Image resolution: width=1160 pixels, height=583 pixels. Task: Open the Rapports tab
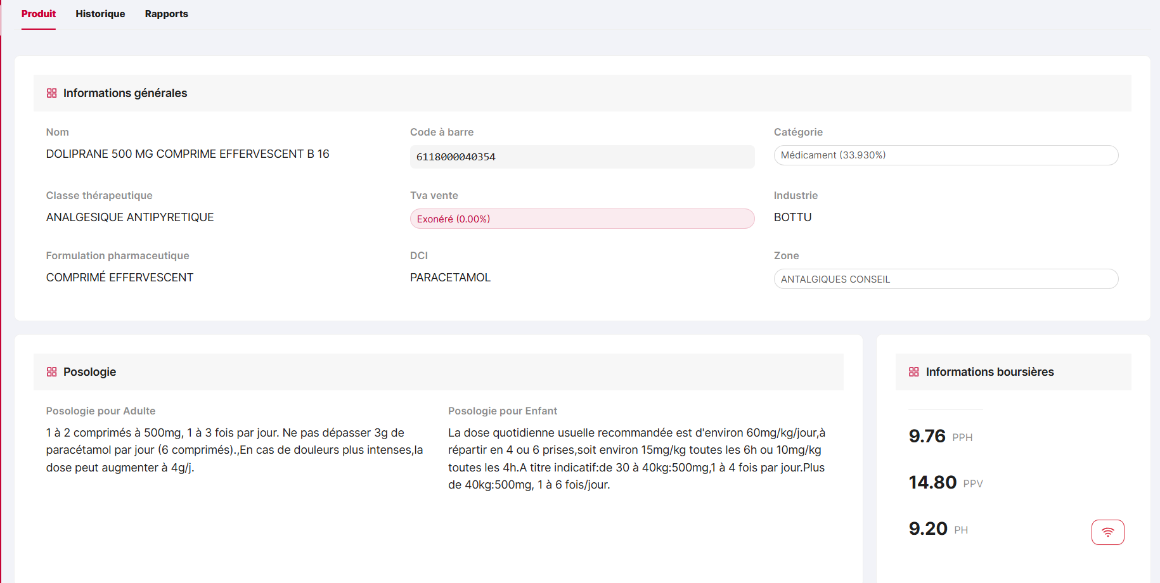(x=166, y=13)
